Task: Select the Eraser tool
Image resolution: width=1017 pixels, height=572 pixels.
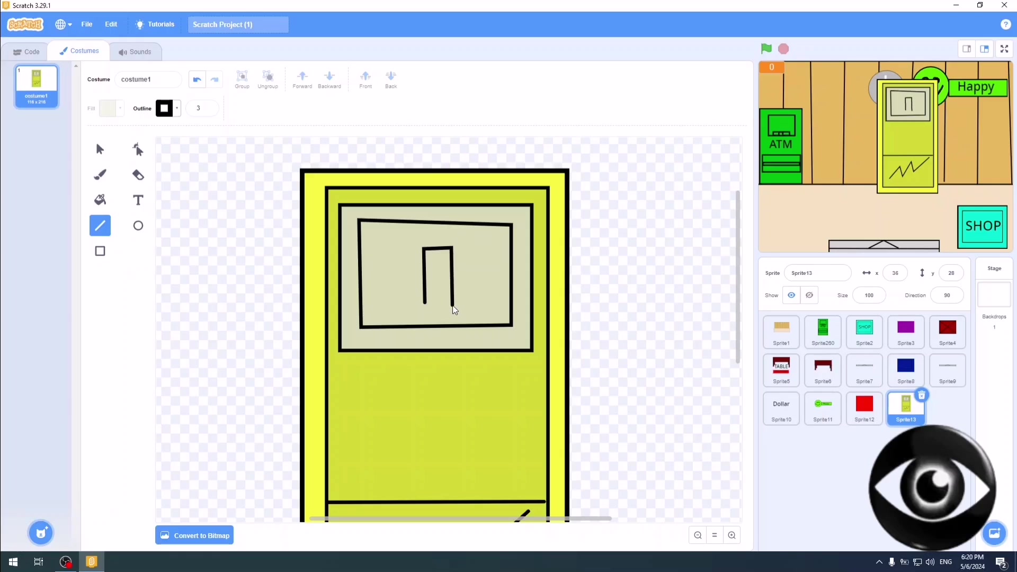Action: [138, 175]
